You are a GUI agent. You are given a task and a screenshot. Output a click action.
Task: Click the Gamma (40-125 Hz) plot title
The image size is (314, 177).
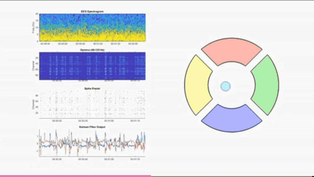[x=92, y=50]
